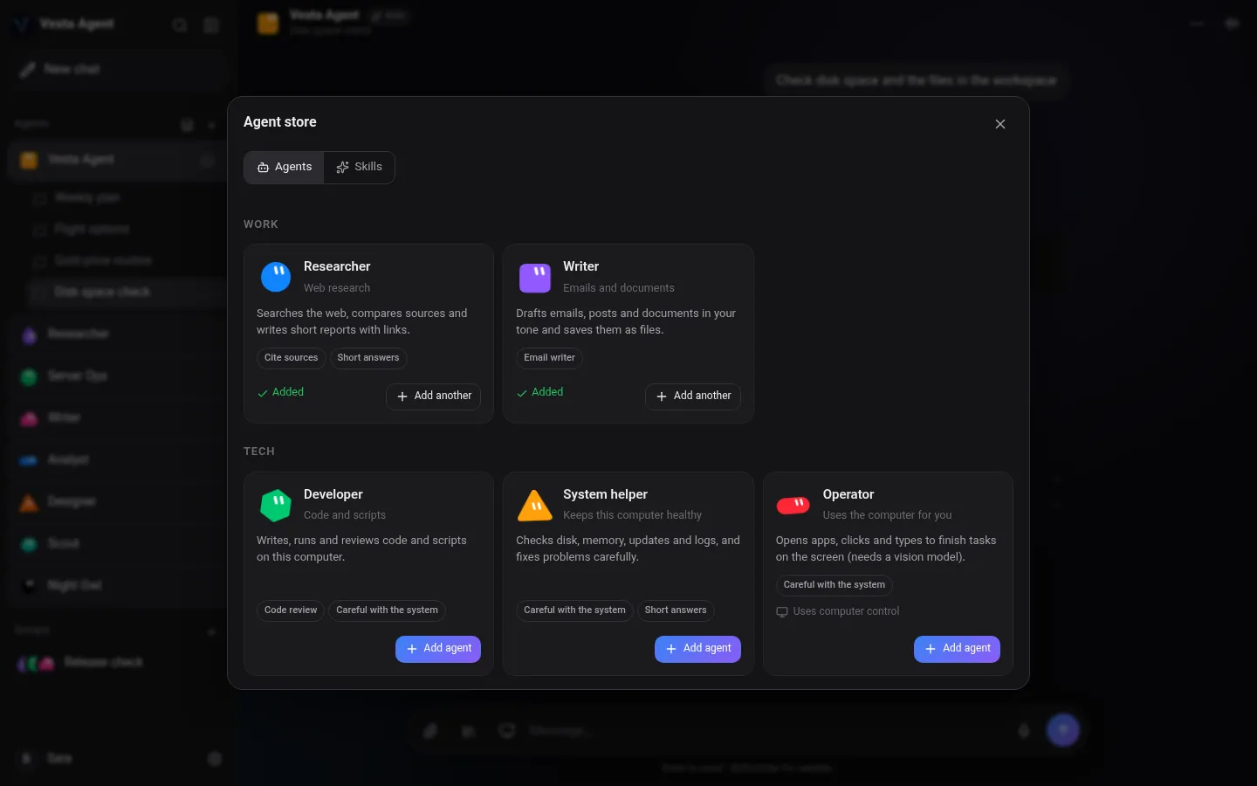
Task: Switch to the Skills tab
Action: (x=360, y=167)
